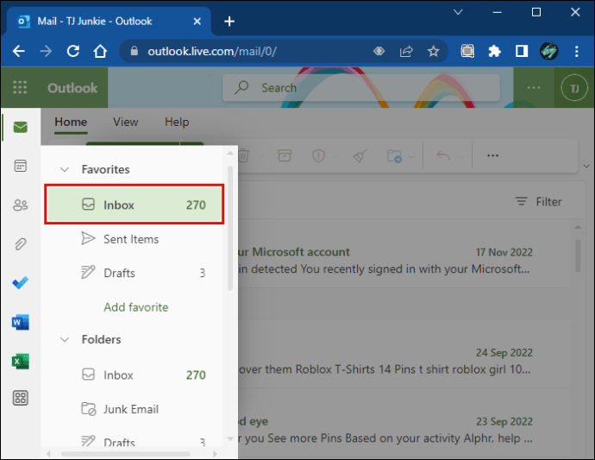Collapse the Favorites section
Viewport: 595px width, 460px height.
(x=64, y=170)
